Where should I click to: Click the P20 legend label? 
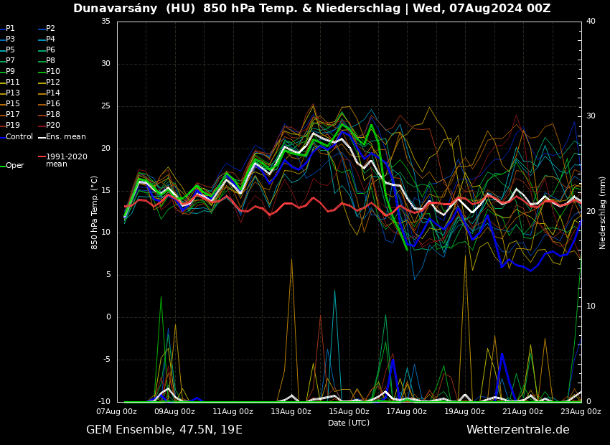click(x=52, y=126)
